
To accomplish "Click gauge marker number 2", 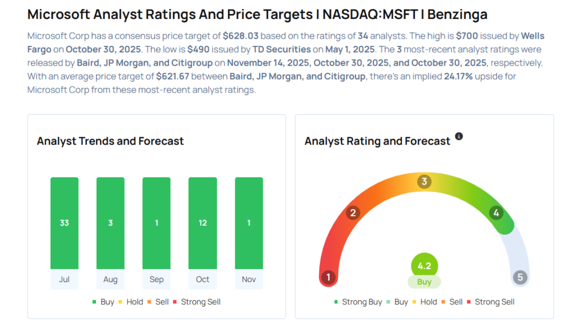I will (353, 212).
